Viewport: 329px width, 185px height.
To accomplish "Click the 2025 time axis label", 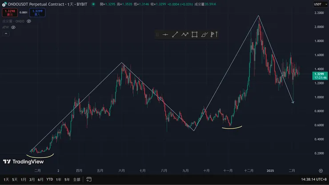I will tap(270, 171).
